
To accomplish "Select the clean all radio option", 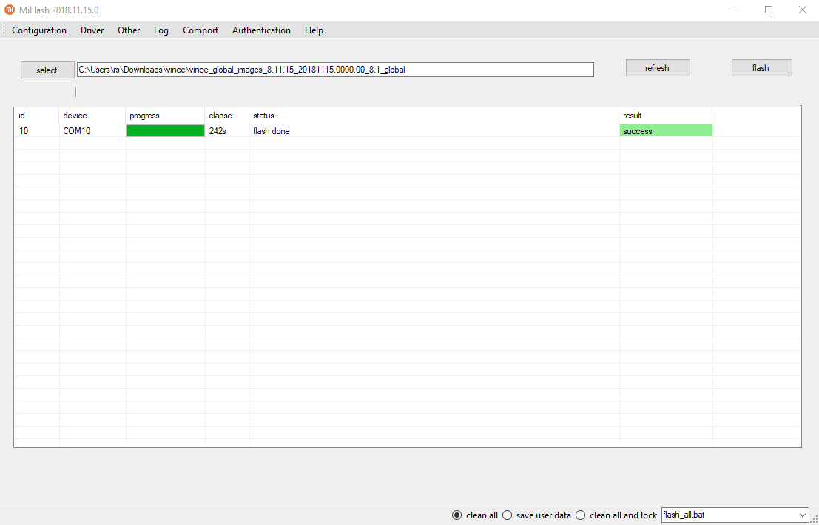I will coord(474,515).
